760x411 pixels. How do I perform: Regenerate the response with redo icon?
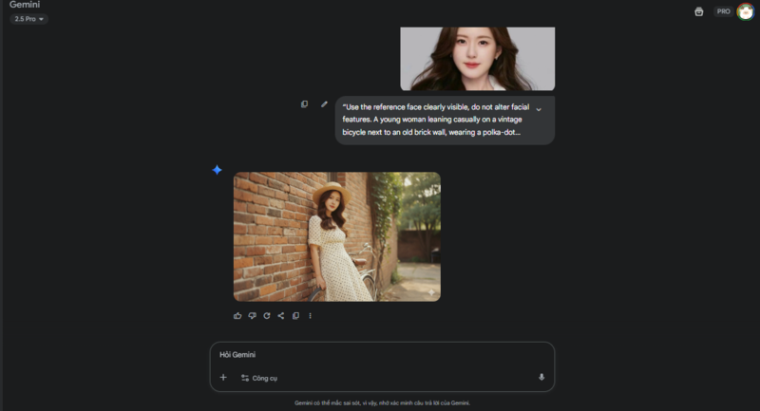(x=267, y=315)
